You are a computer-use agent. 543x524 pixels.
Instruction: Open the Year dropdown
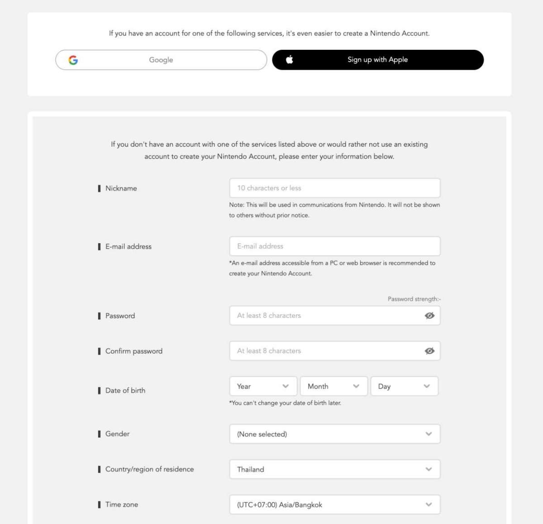coord(263,386)
